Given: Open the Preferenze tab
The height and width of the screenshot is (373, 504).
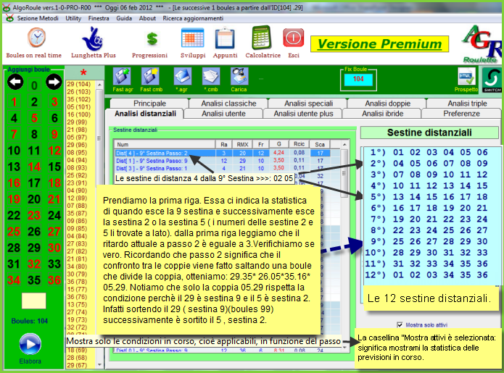Looking at the screenshot, I should 461,114.
